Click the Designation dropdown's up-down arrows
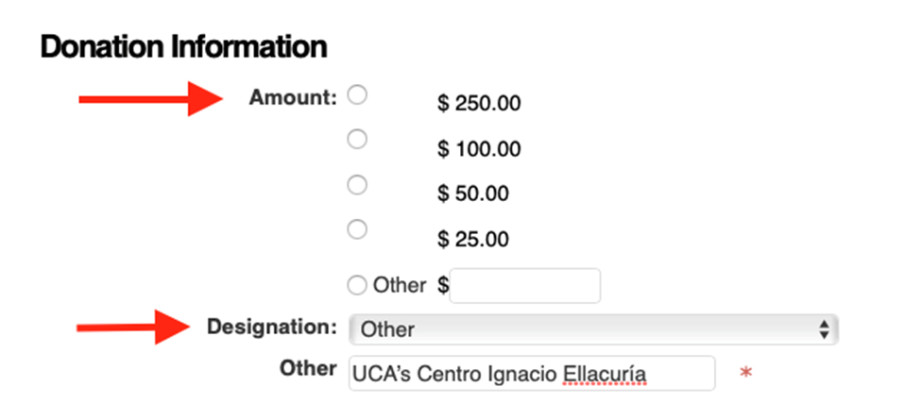Screen dimensions: 921x404 tap(824, 329)
